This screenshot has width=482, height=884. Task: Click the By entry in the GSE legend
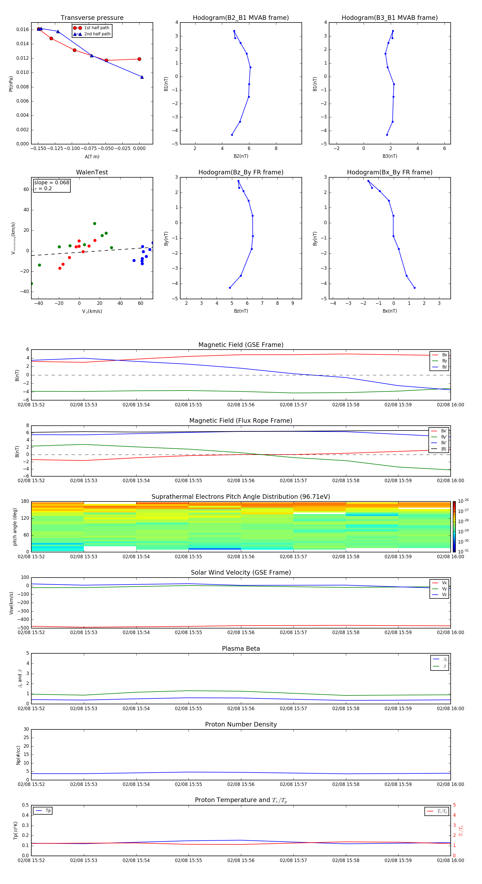pos(439,361)
